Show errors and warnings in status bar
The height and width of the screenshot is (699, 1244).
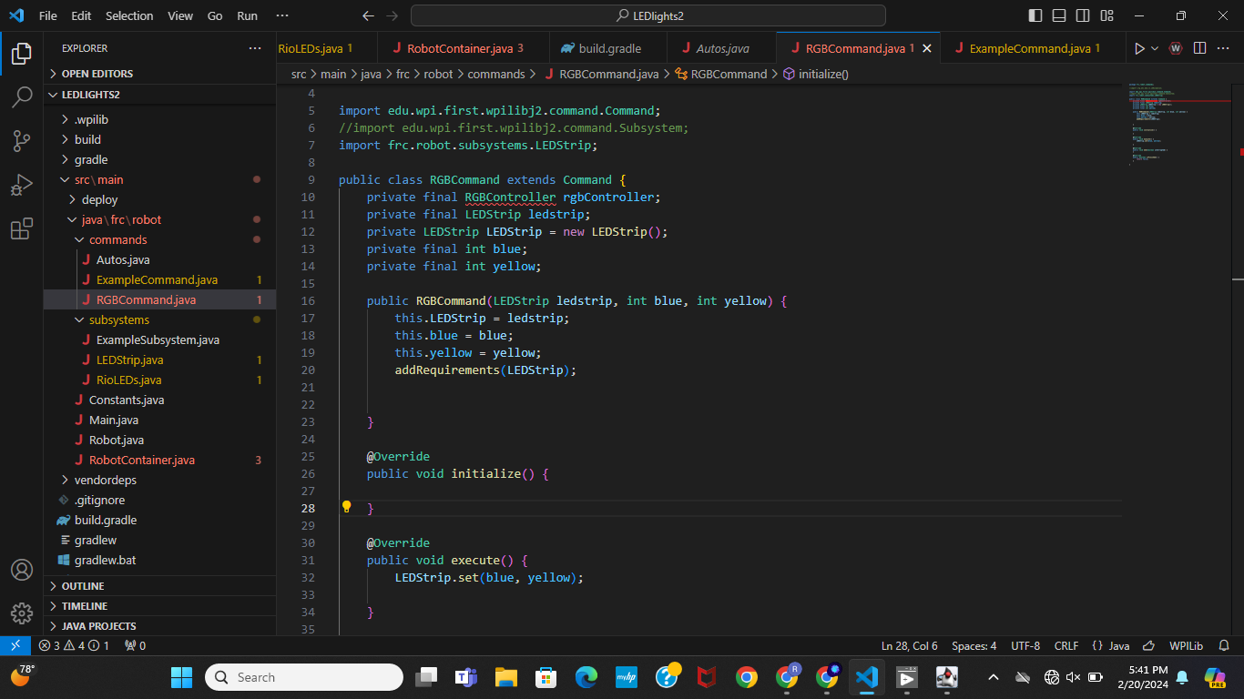[74, 645]
